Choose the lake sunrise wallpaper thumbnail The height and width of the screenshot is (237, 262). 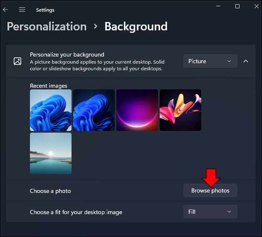tap(51, 153)
